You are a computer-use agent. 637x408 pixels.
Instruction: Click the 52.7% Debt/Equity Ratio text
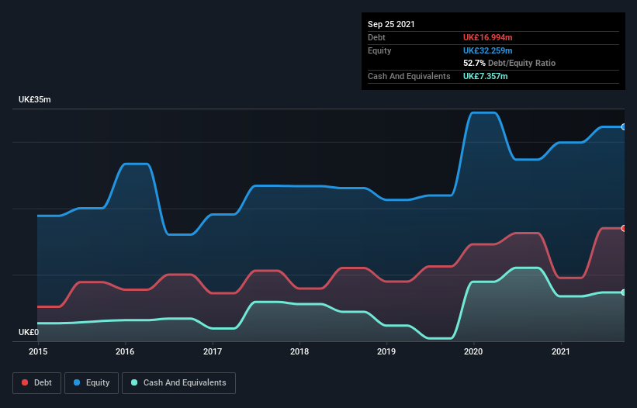coord(509,63)
